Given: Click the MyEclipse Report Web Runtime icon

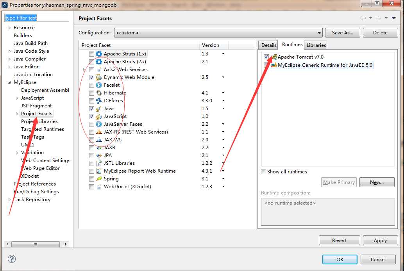Looking at the screenshot, I should click(99, 171).
